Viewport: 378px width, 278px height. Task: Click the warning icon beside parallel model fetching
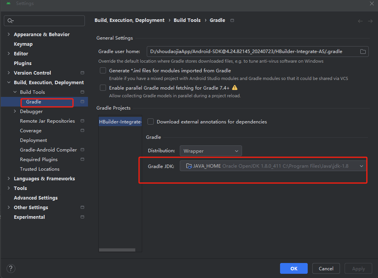tap(235, 88)
